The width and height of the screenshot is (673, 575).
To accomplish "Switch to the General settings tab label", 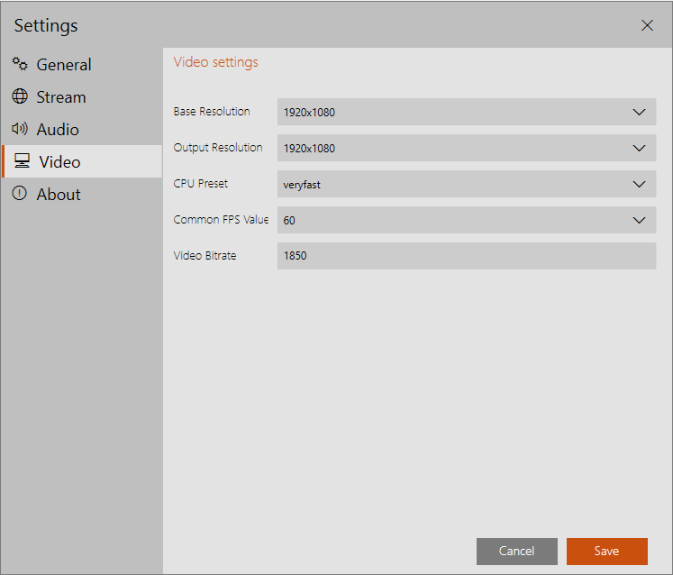I will [x=64, y=65].
